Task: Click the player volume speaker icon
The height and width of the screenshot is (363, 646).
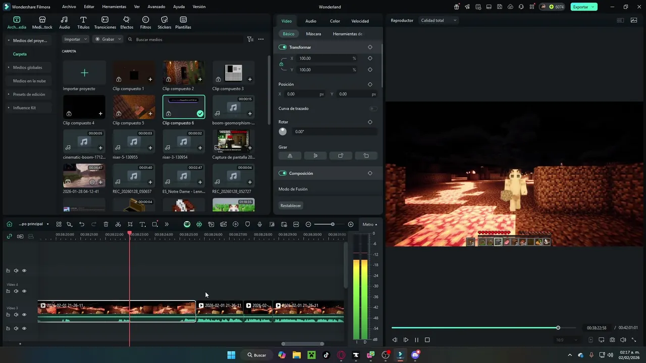Action: click(x=623, y=340)
